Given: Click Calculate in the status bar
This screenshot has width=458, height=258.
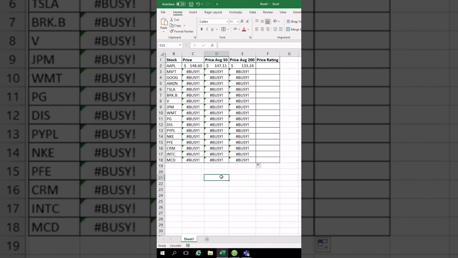Looking at the screenshot, I should click(175, 246).
